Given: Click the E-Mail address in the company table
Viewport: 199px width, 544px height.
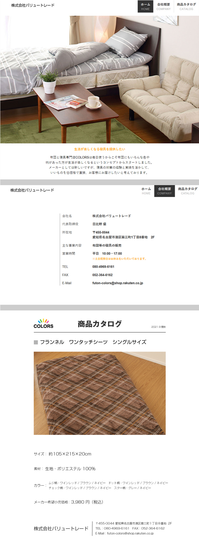Looking at the screenshot, I should point(117,283).
